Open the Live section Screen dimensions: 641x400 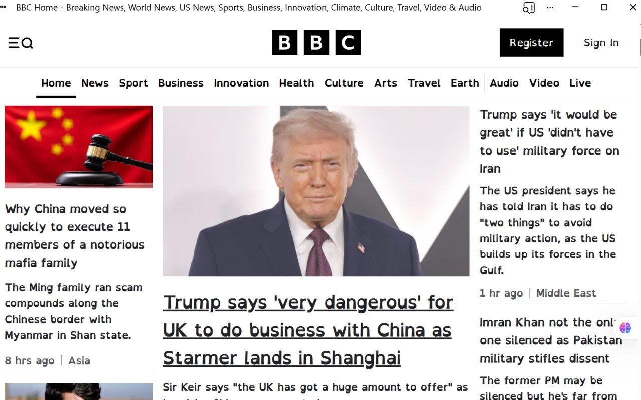coord(580,83)
